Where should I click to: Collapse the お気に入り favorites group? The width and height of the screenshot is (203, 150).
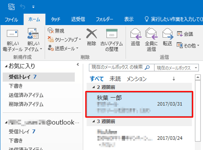click(x=6, y=66)
